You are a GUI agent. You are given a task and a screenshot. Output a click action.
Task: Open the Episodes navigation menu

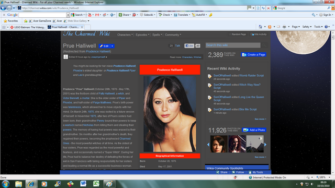[x=142, y=35]
